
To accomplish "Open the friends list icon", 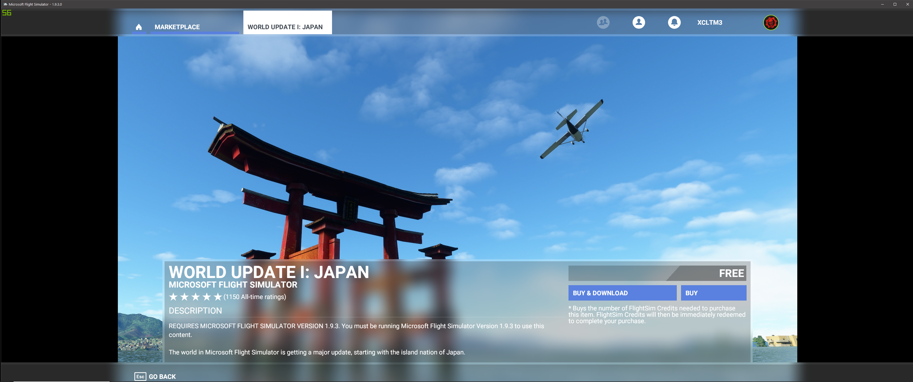I will pos(603,22).
